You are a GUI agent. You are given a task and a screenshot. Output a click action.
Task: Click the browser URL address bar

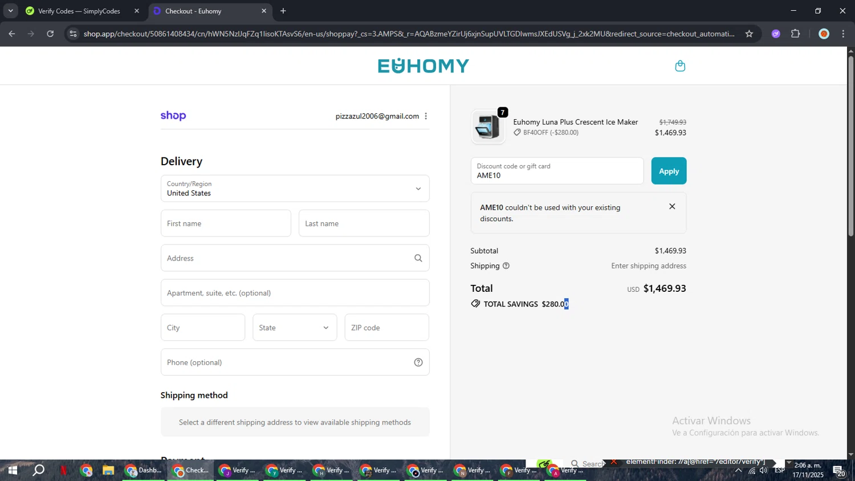click(x=409, y=34)
